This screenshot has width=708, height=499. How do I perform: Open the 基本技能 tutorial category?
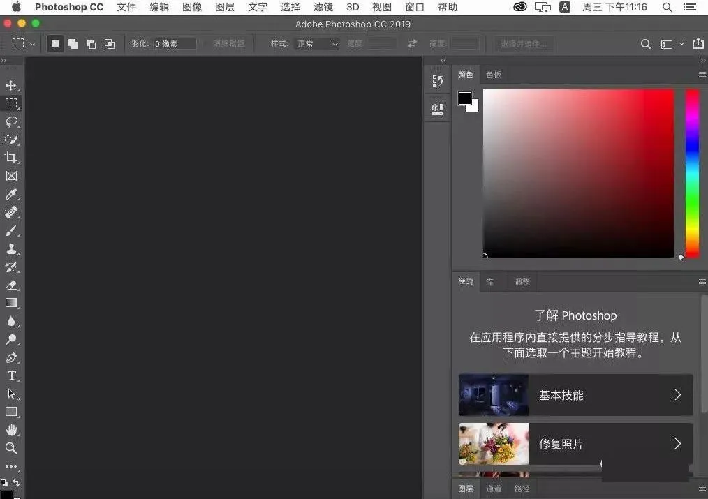point(576,395)
